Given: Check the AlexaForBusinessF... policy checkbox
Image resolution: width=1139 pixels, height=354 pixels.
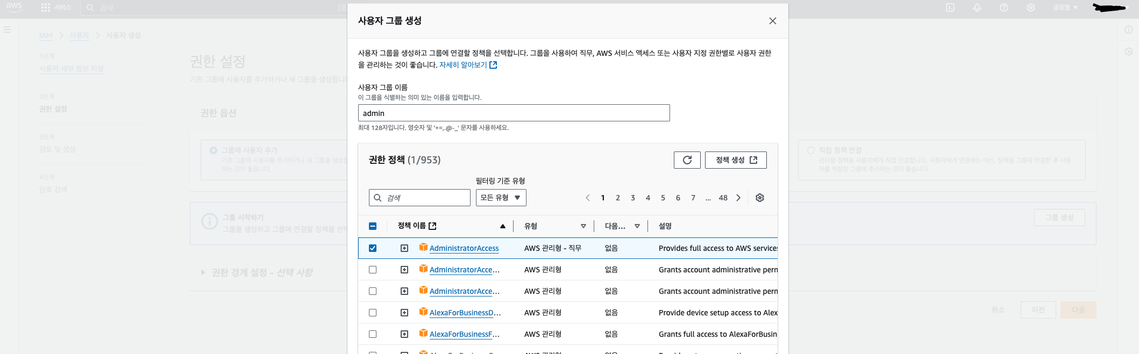Looking at the screenshot, I should tap(373, 334).
